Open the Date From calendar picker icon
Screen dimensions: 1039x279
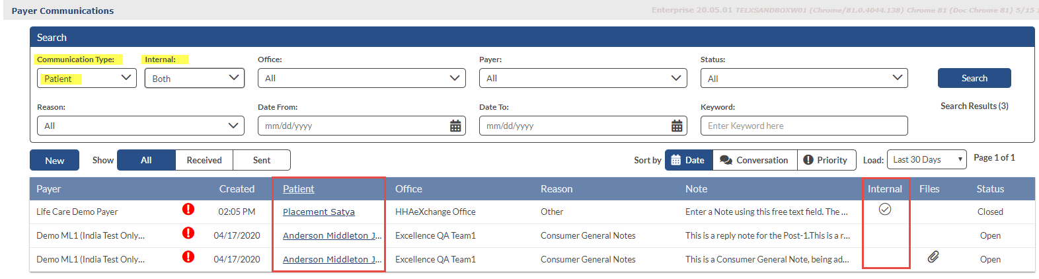(x=455, y=126)
